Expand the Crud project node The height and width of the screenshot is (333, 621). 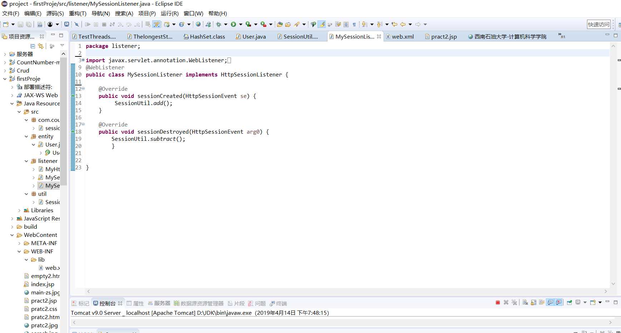5,70
